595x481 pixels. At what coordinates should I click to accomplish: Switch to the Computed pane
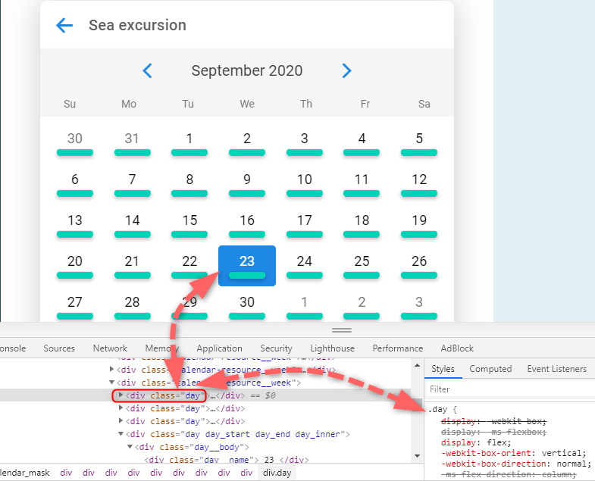coord(490,369)
